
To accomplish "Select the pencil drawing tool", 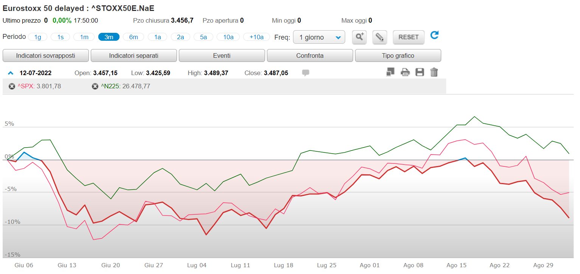I will click(x=380, y=37).
